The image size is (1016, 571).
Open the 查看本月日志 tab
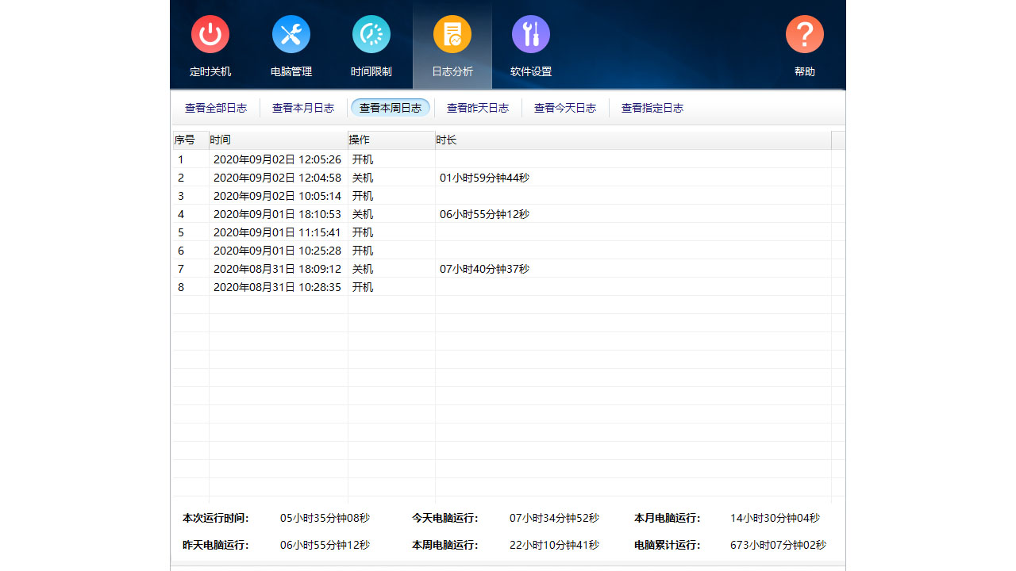(303, 108)
